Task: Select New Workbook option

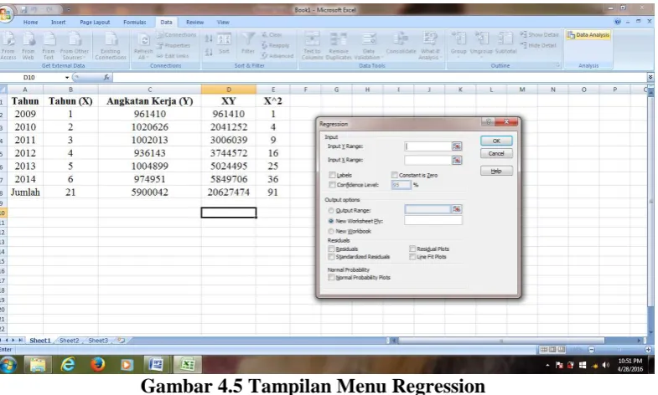Action: (331, 231)
